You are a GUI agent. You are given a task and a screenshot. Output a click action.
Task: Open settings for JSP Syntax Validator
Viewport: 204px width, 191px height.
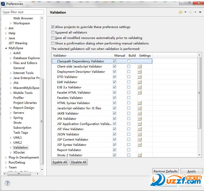139,145
